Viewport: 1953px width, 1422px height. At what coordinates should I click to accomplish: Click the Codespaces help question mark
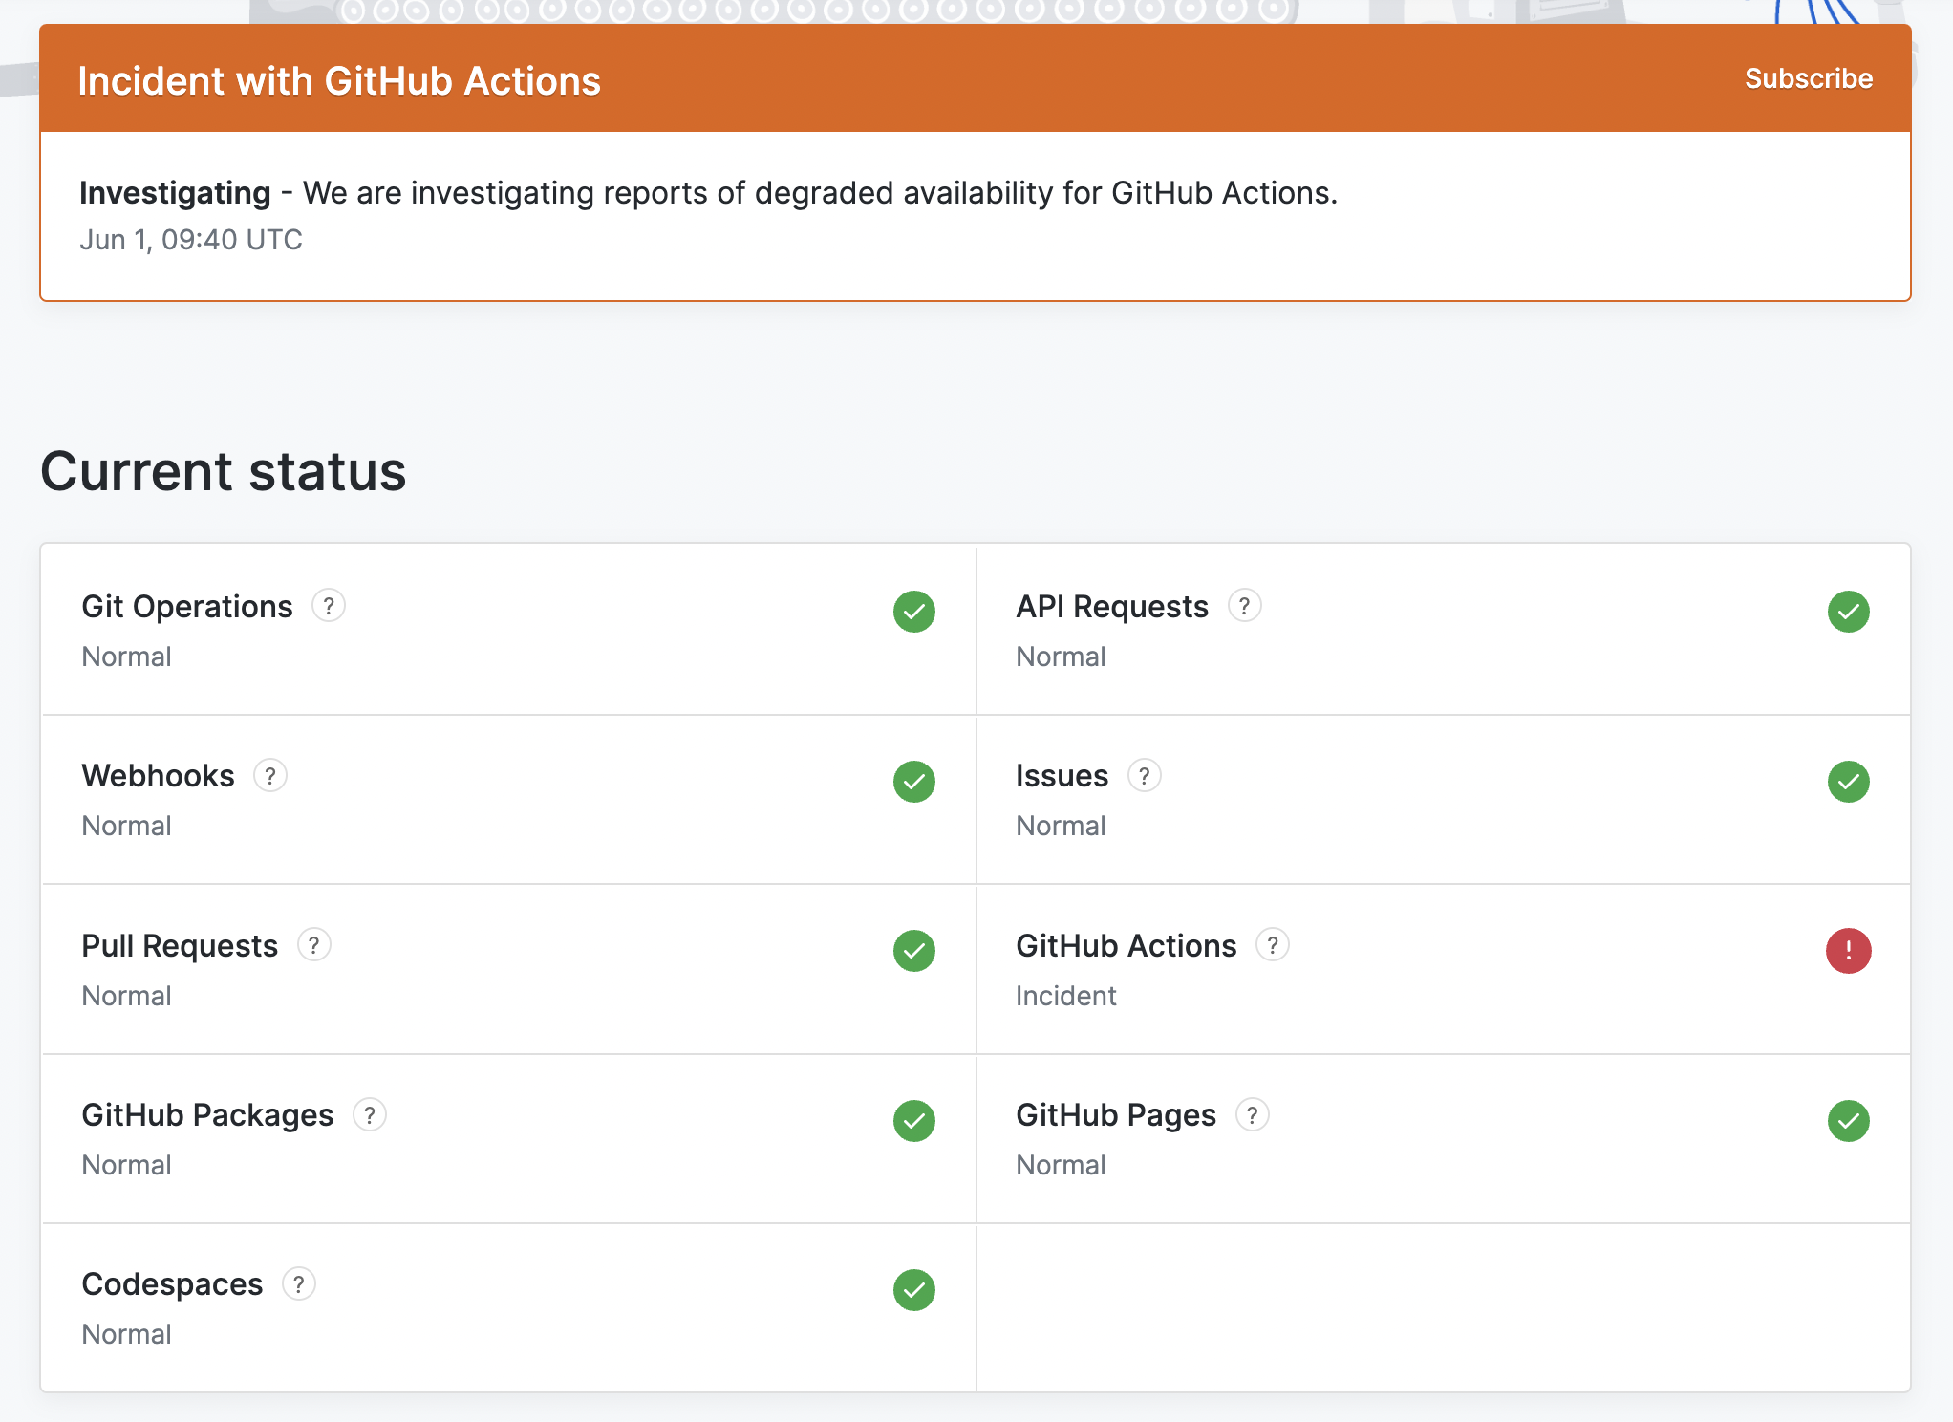coord(298,1283)
